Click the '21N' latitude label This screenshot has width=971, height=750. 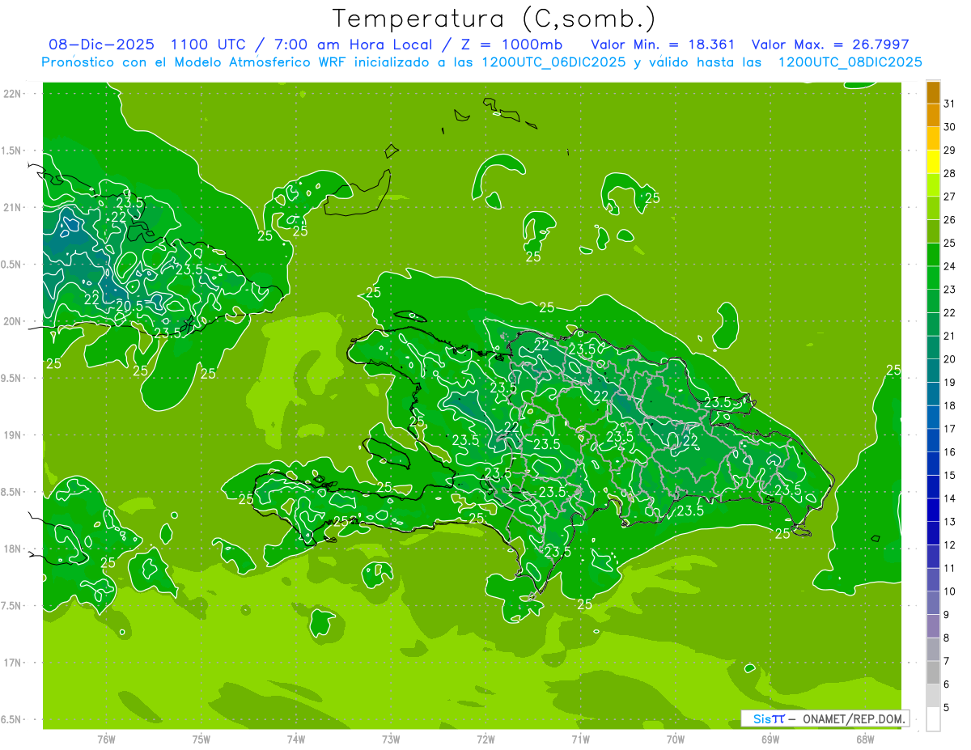point(12,207)
